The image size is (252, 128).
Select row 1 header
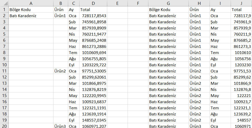4,9
